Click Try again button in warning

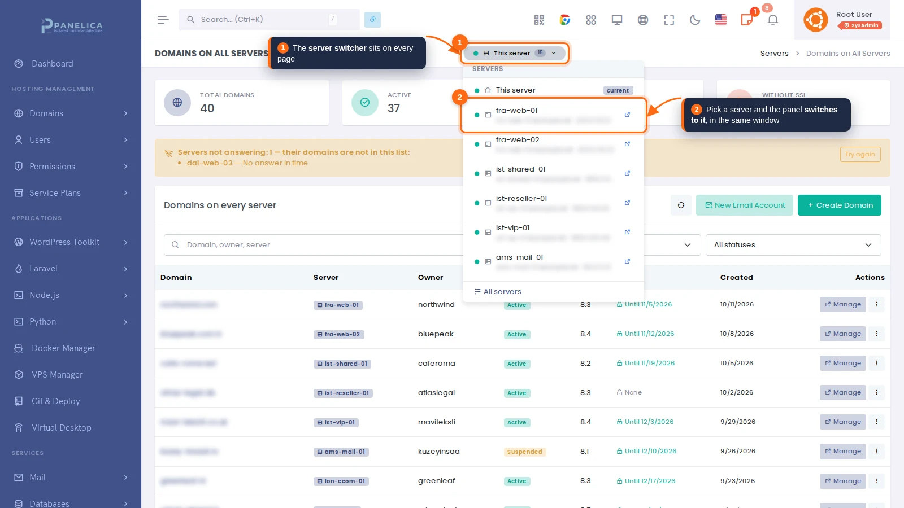tap(860, 154)
